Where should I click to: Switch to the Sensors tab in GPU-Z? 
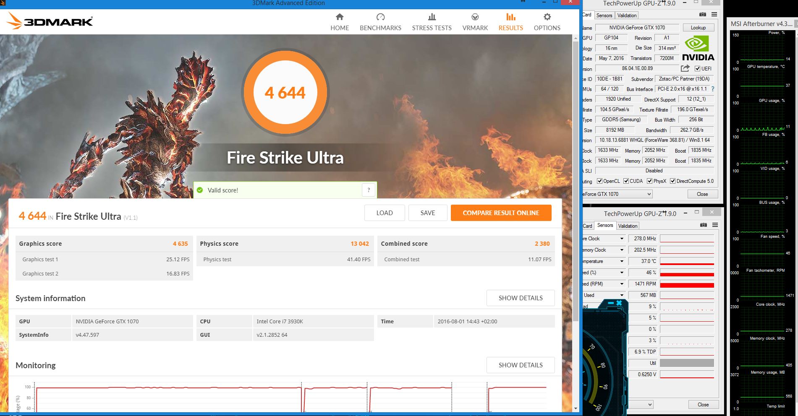(604, 15)
